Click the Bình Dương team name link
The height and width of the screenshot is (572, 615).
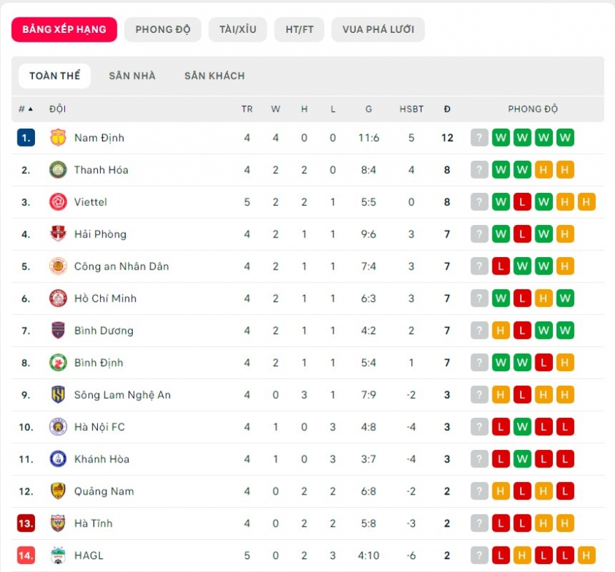(104, 330)
